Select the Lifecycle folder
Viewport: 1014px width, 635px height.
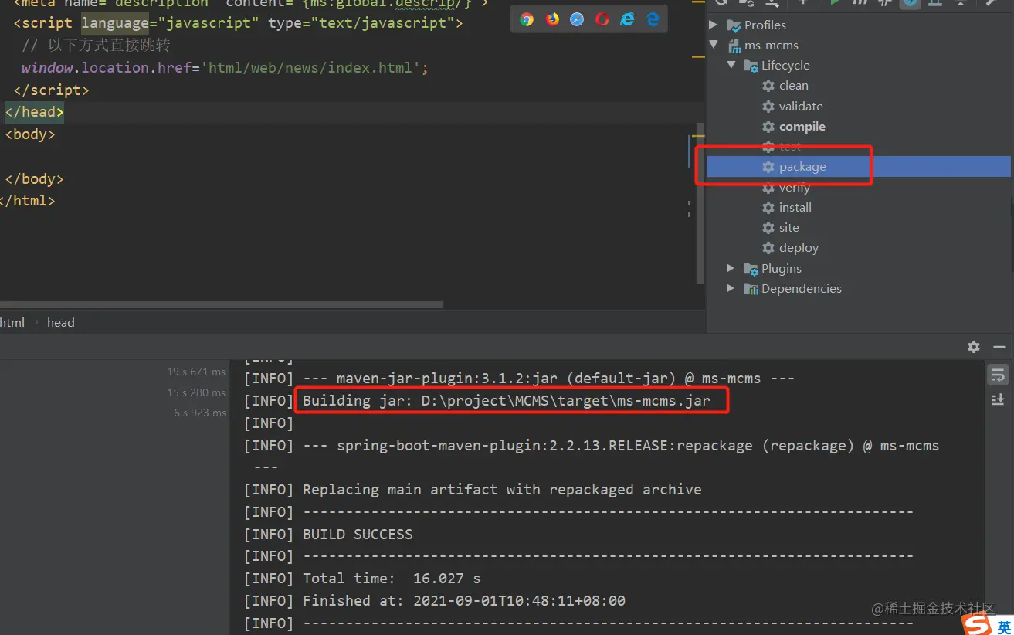(777, 66)
